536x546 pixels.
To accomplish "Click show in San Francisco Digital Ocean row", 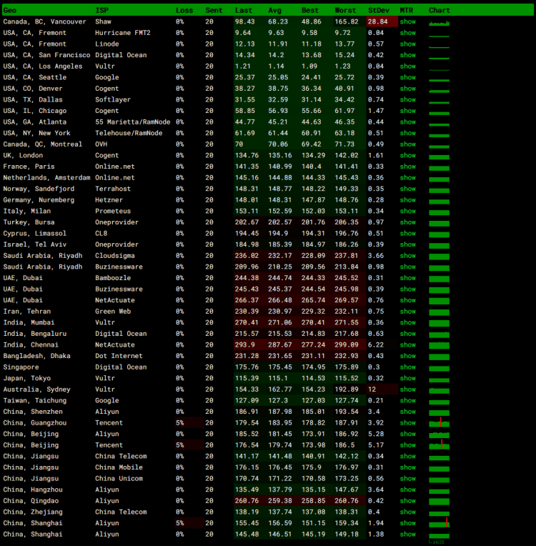I will (x=407, y=55).
